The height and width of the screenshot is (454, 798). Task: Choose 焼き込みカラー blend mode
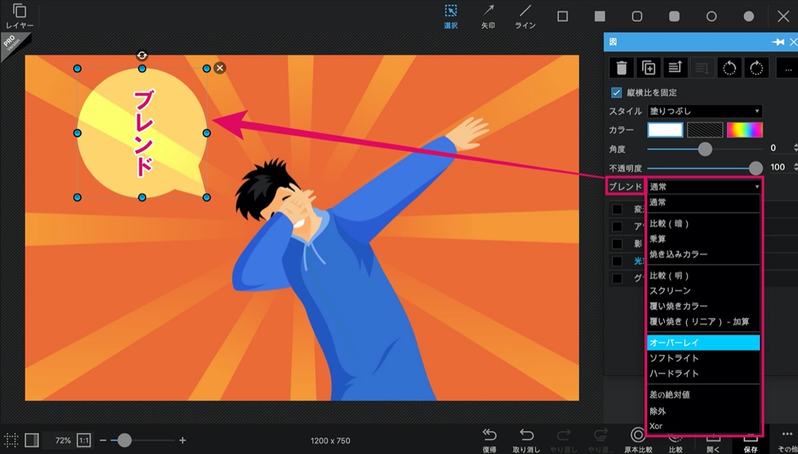click(x=703, y=255)
